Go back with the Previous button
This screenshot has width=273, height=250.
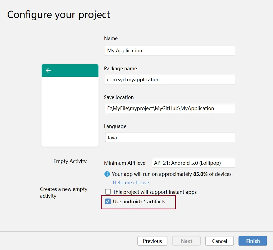pyautogui.click(x=152, y=241)
